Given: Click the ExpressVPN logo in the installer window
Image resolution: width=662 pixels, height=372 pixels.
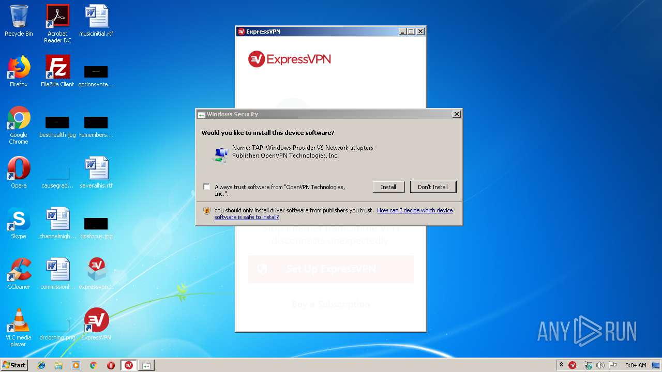Looking at the screenshot, I should coord(290,59).
